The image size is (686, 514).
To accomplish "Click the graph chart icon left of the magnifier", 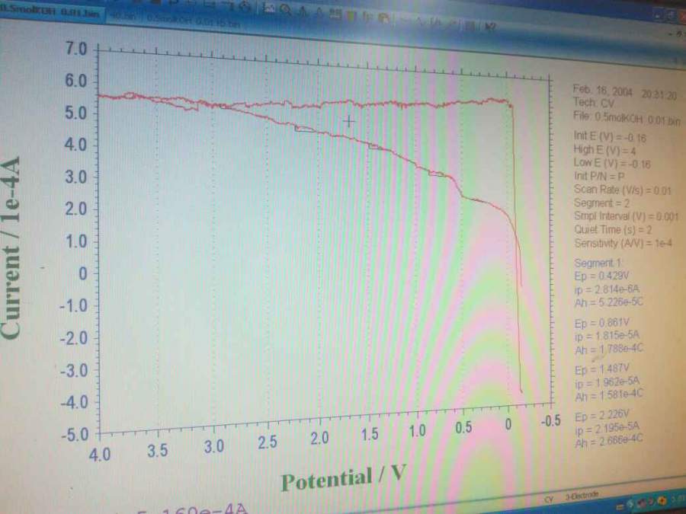I will pos(269,8).
